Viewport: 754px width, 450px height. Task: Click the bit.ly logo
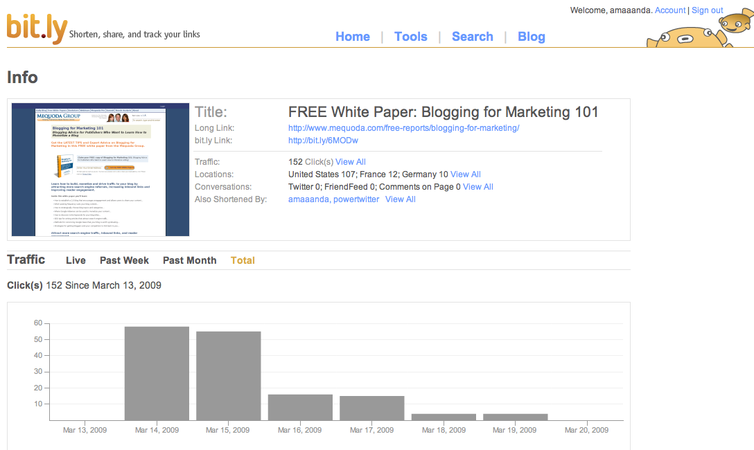tap(37, 28)
